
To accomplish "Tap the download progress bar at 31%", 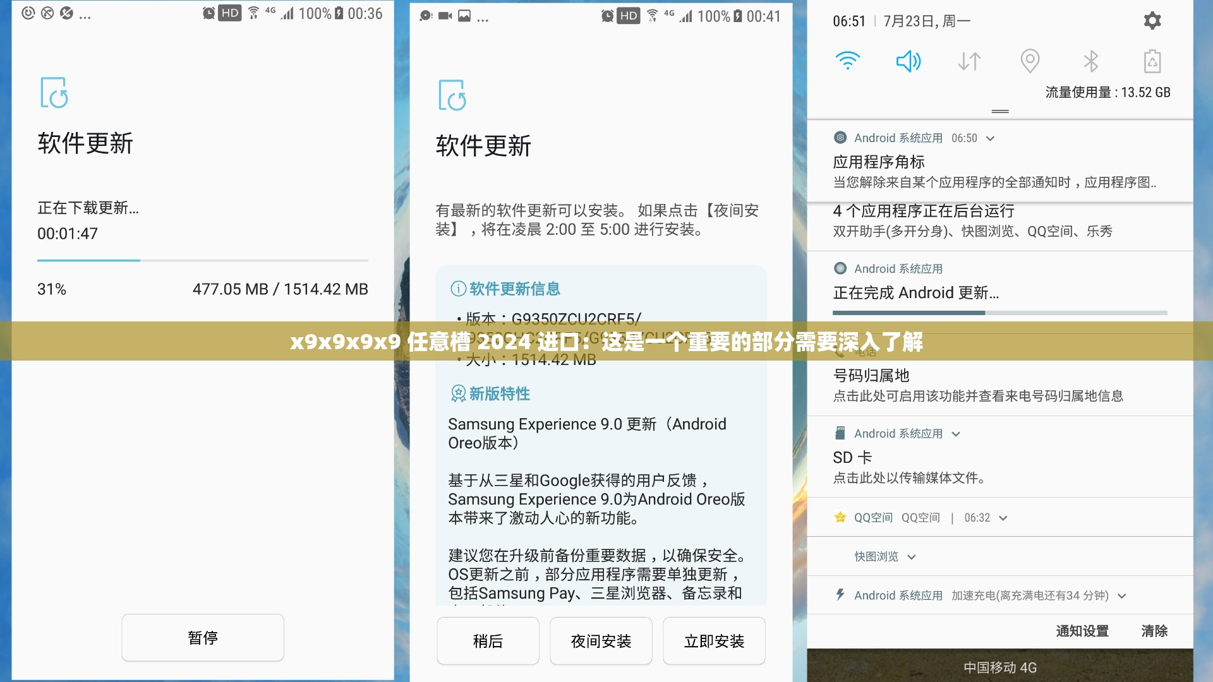I will point(203,260).
